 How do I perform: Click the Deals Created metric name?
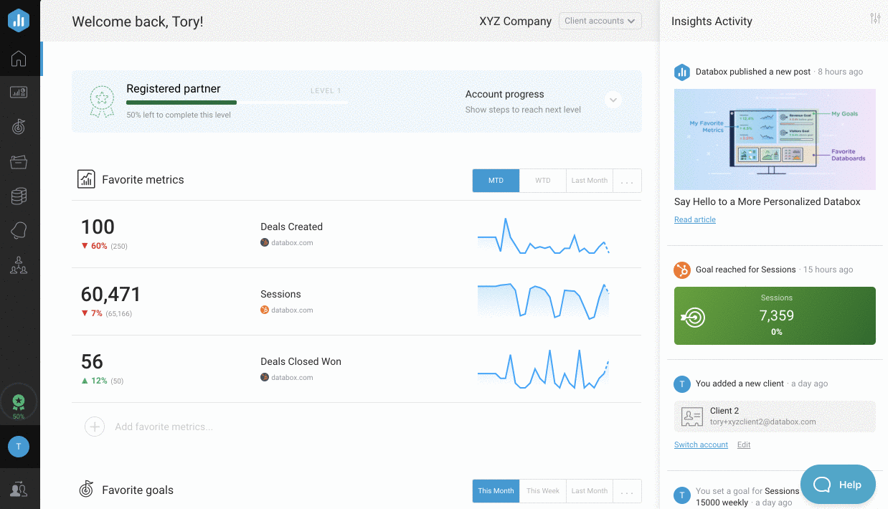[291, 227]
